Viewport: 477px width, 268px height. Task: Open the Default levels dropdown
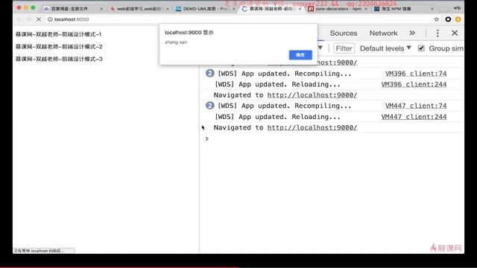click(385, 48)
